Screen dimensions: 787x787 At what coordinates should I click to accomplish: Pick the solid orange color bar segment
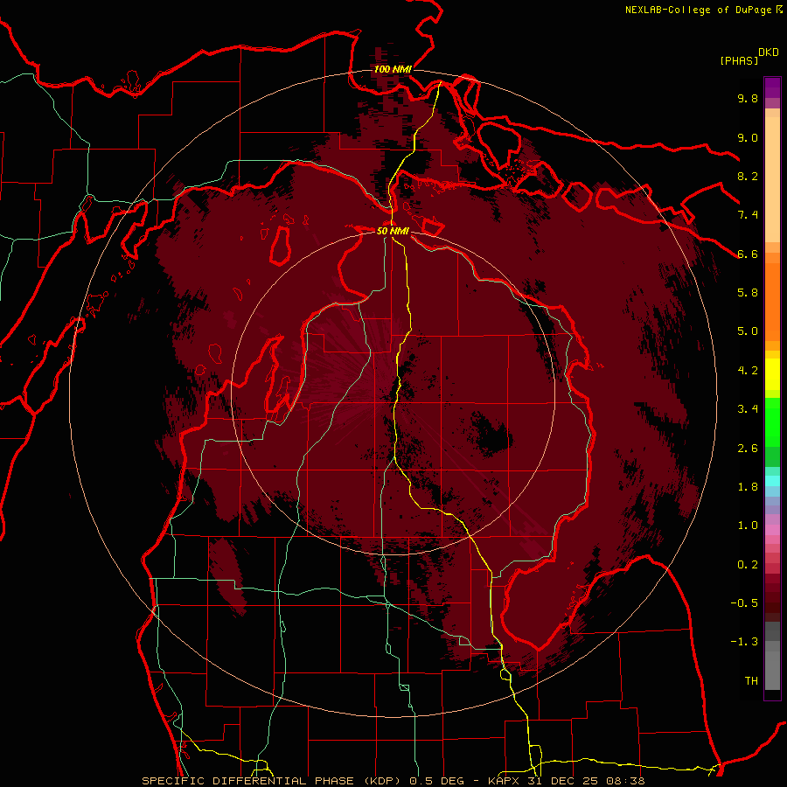click(772, 302)
